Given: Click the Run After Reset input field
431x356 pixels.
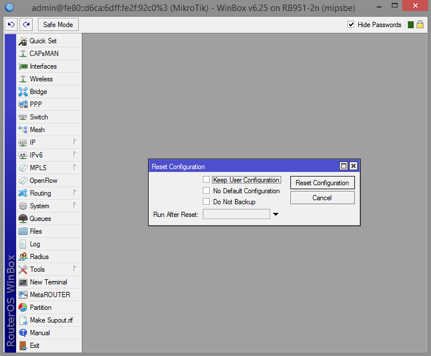Looking at the screenshot, I should (236, 214).
